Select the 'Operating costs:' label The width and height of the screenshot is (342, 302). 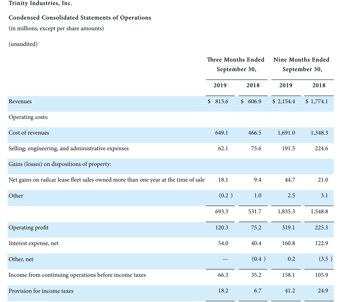click(28, 117)
